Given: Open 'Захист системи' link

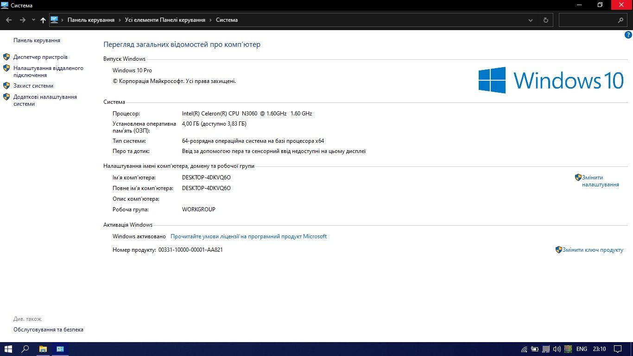Looking at the screenshot, I should pos(33,86).
